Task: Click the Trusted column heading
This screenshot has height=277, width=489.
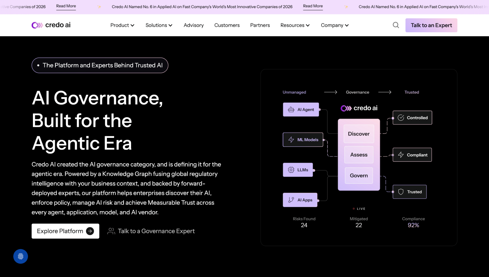Action: (412, 92)
